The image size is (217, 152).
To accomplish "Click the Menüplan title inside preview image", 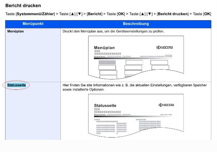I will click(x=105, y=48).
